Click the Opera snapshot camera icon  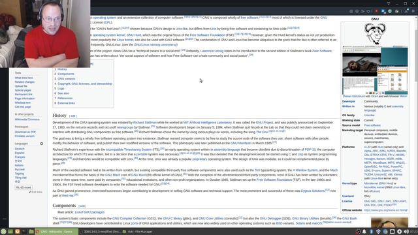point(351,11)
